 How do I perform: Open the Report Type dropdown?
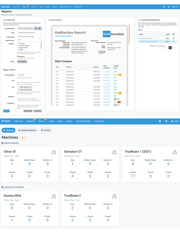click(x=29, y=36)
